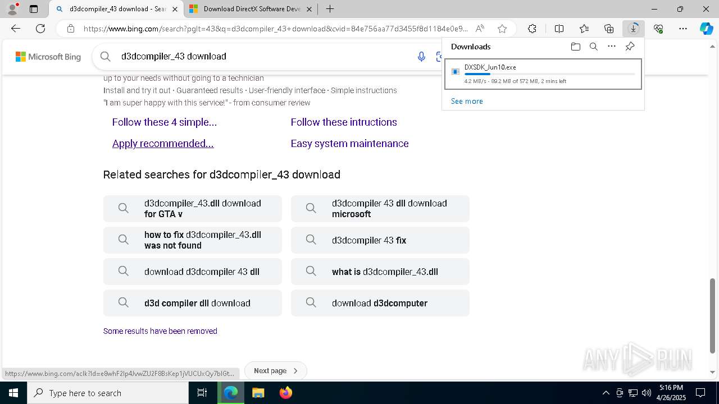Click the Bing search query box
Screen dimensions: 719x404
click(x=264, y=56)
